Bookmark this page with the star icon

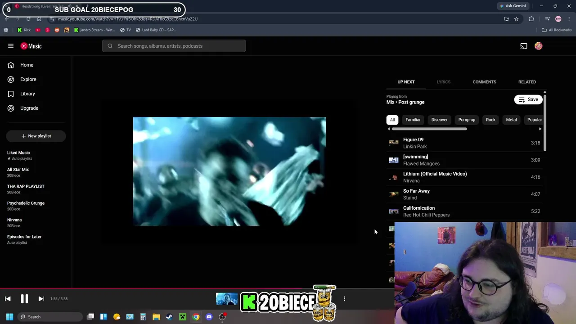click(516, 19)
